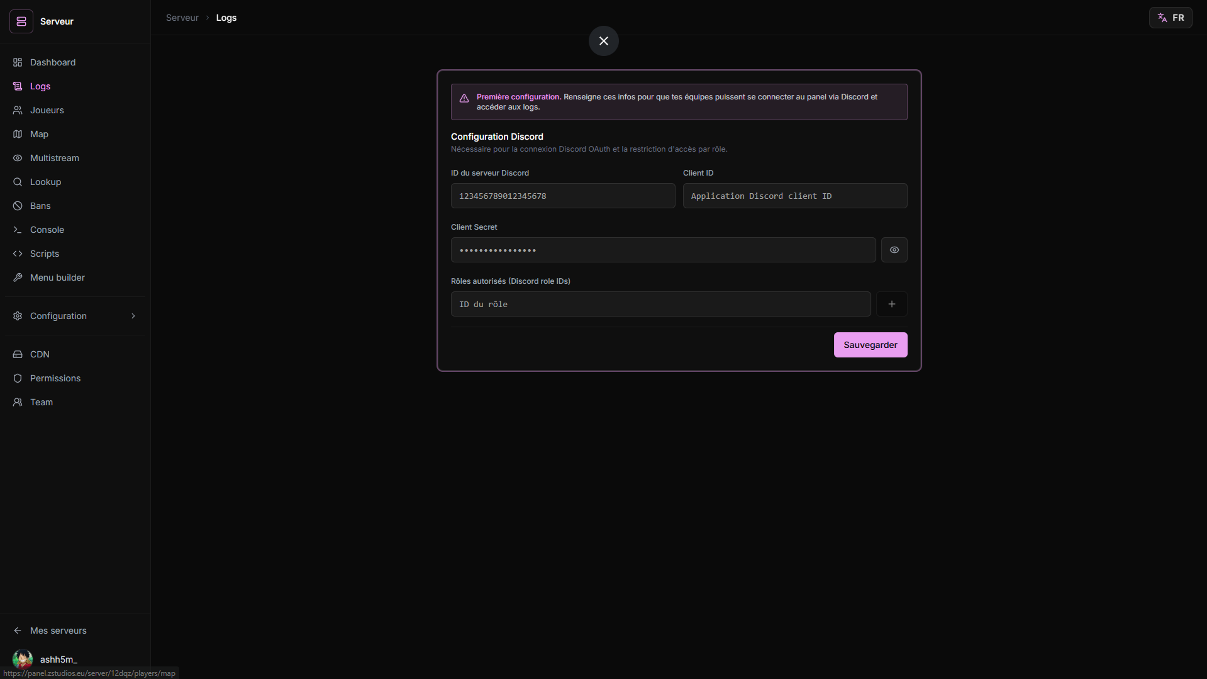The image size is (1207, 679).
Task: Click into the Client ID input
Action: [795, 196]
